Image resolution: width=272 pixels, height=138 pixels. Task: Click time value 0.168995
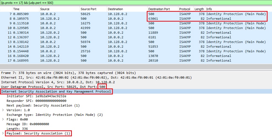click(x=21, y=61)
